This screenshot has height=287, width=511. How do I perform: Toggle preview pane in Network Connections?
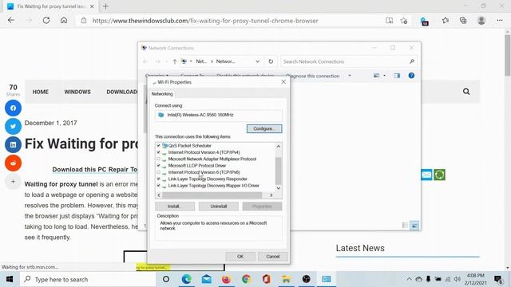[x=397, y=76]
